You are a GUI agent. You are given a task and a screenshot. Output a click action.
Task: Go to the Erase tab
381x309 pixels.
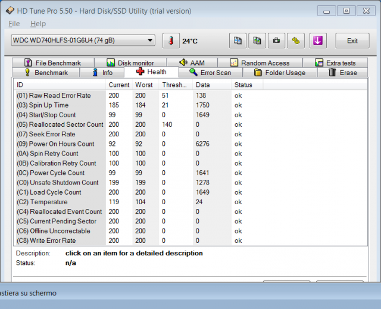[343, 73]
